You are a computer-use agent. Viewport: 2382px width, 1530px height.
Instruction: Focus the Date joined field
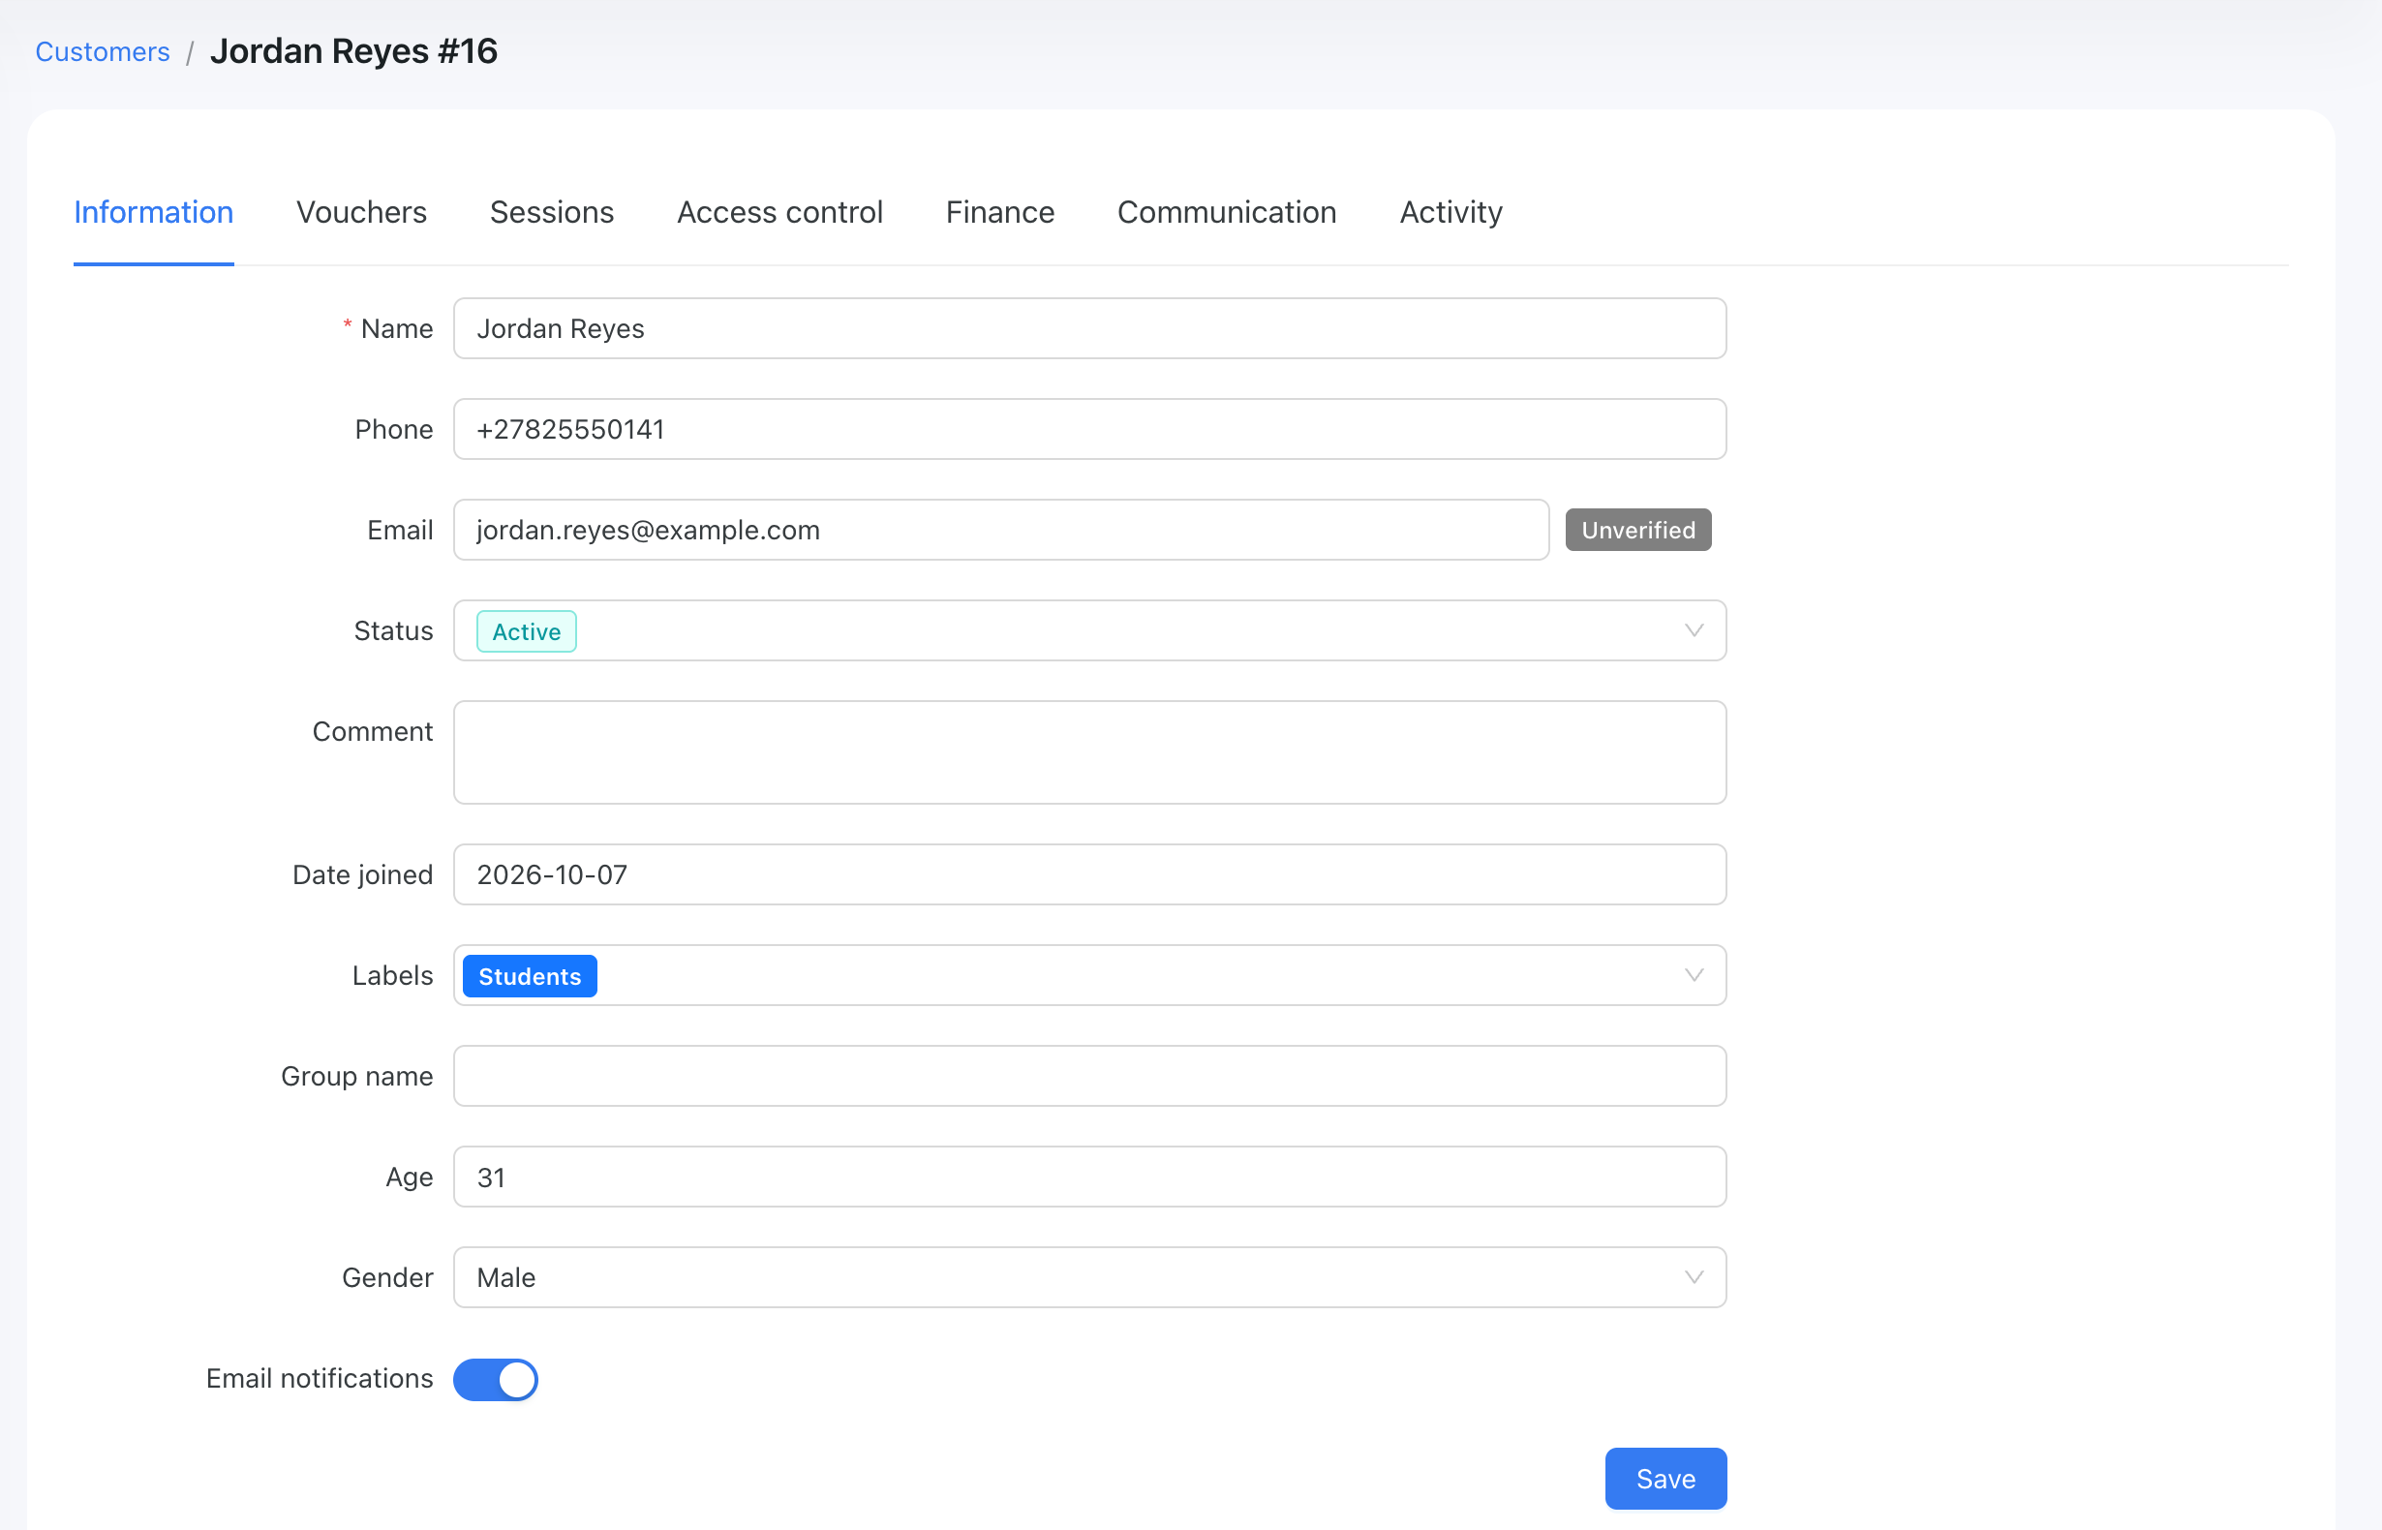tap(1089, 875)
